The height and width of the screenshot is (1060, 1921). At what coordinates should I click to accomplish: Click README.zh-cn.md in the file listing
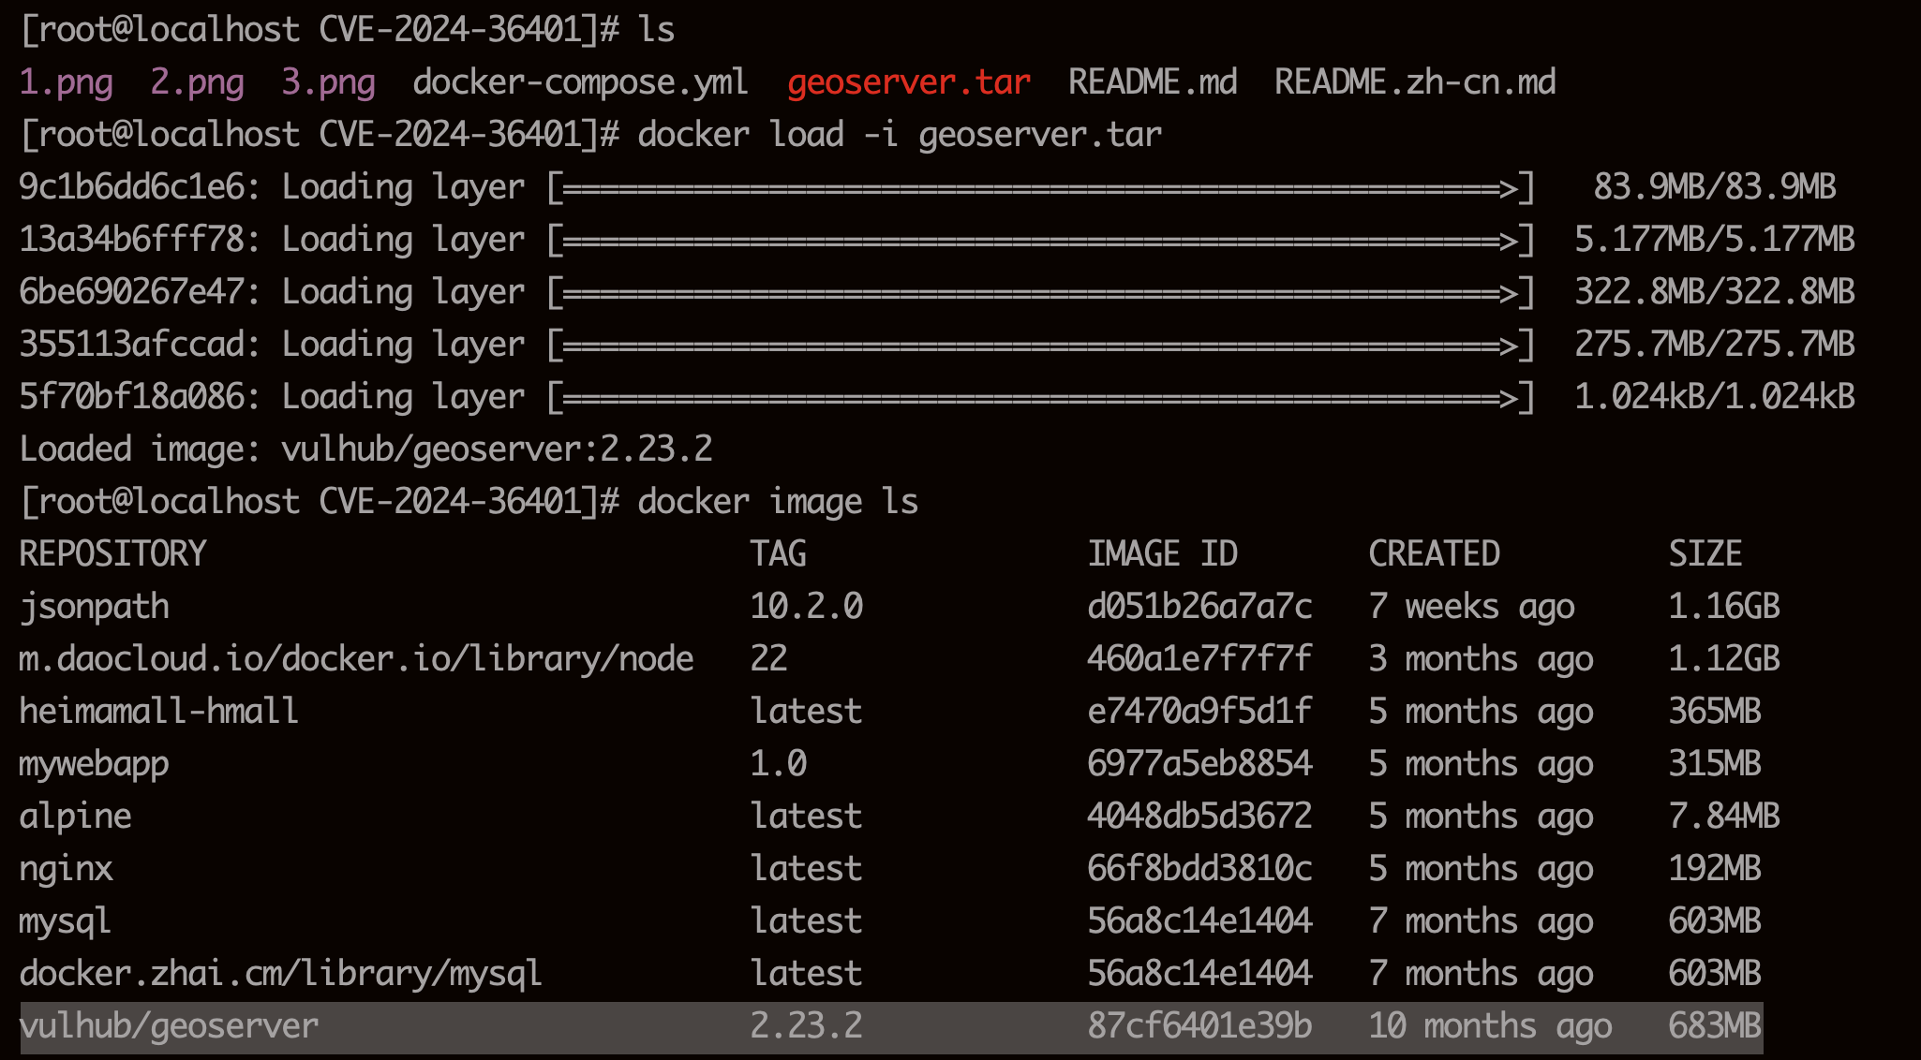pos(1415,82)
